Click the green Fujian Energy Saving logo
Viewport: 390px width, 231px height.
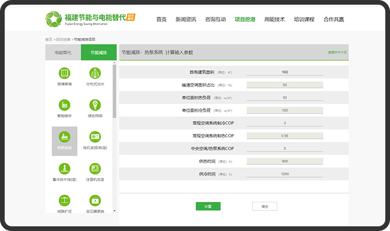[53, 19]
